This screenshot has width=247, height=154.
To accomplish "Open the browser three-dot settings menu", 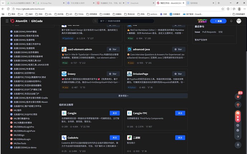I will point(244,9).
